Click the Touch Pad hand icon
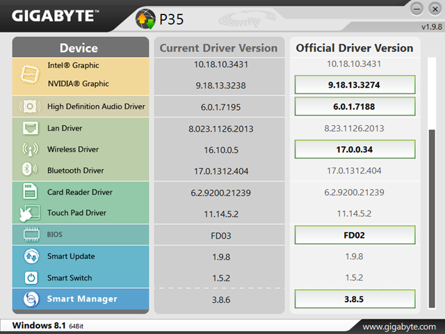Viewport: 445px width, 334px height. click(x=29, y=214)
